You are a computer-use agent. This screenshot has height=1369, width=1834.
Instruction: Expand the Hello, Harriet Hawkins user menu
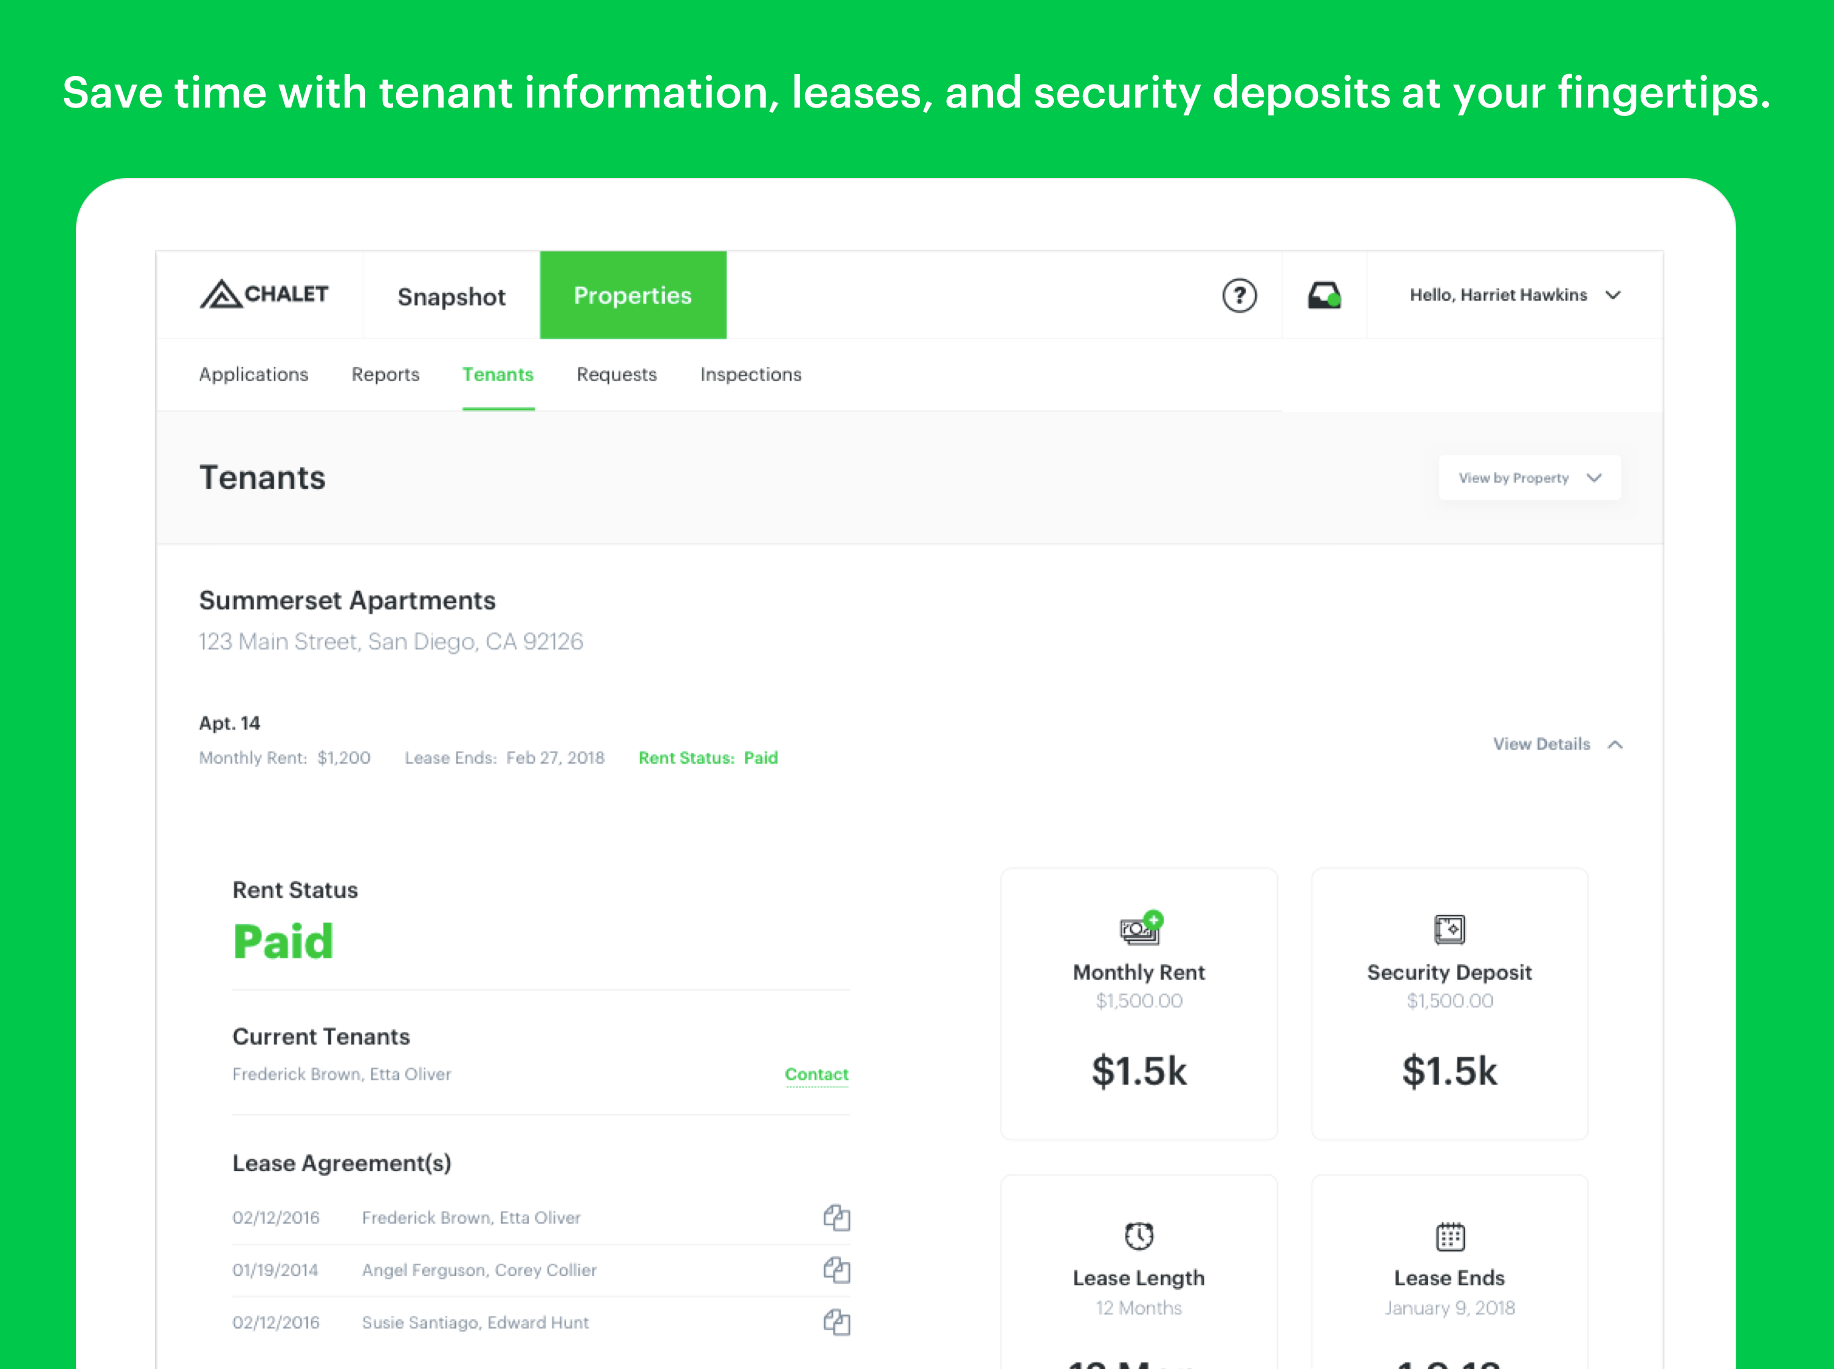(1514, 295)
